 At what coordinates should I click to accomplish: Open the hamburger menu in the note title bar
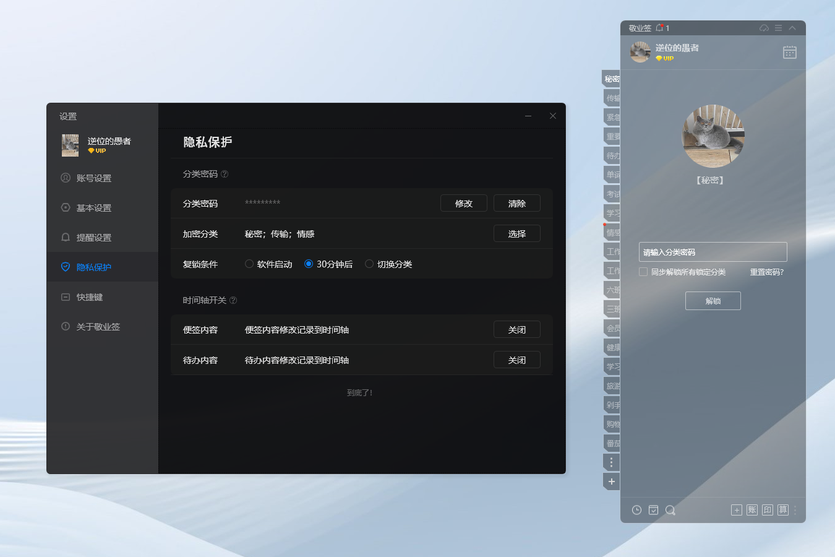coord(778,28)
